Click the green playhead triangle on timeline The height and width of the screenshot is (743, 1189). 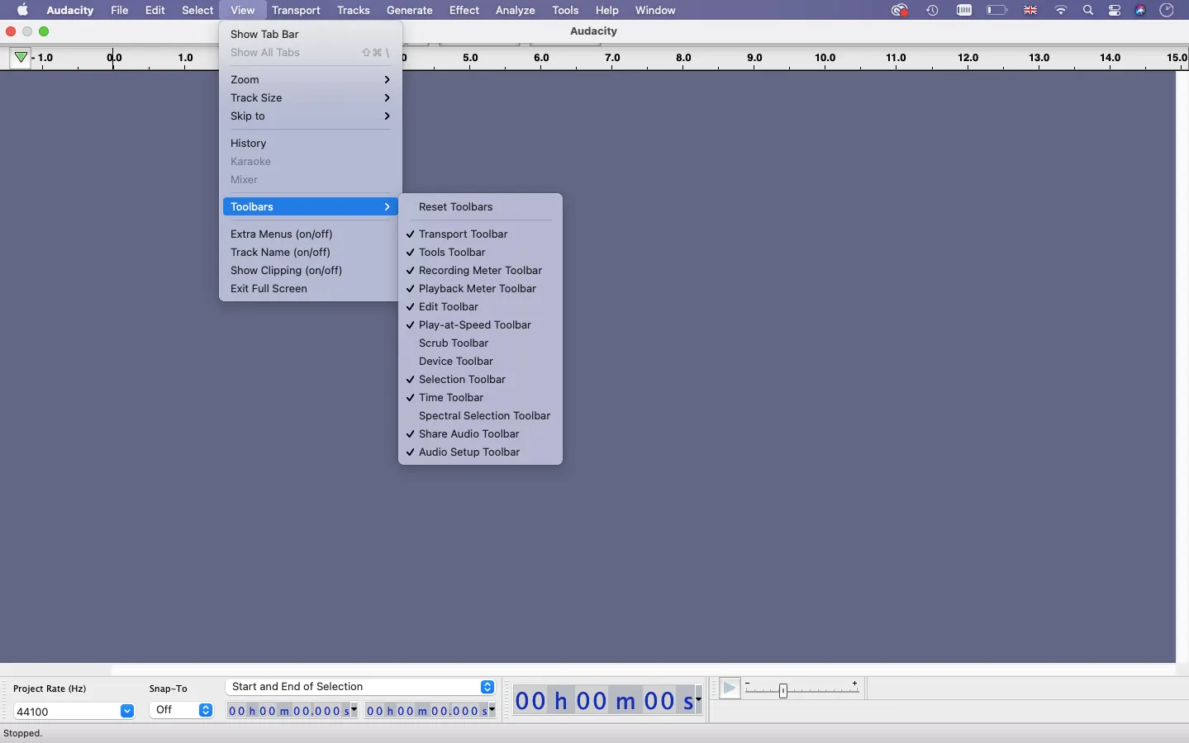coord(21,58)
